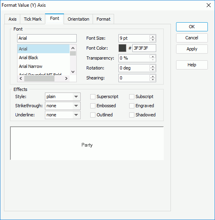This screenshot has height=220, width=215.
Task: Close the Format Value (Y) Axis dialog
Action: pyautogui.click(x=209, y=5)
